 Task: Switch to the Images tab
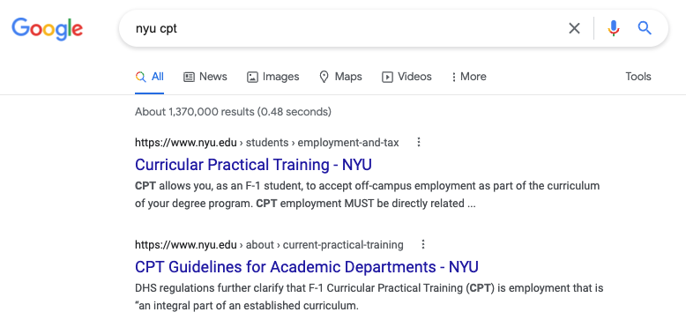273,77
